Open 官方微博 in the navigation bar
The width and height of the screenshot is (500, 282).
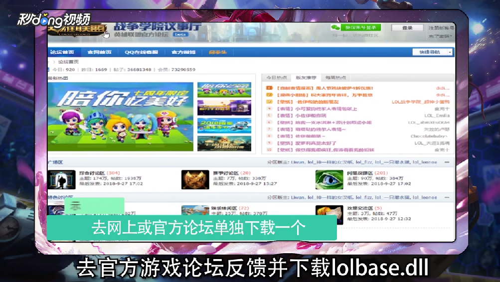tap(183, 52)
